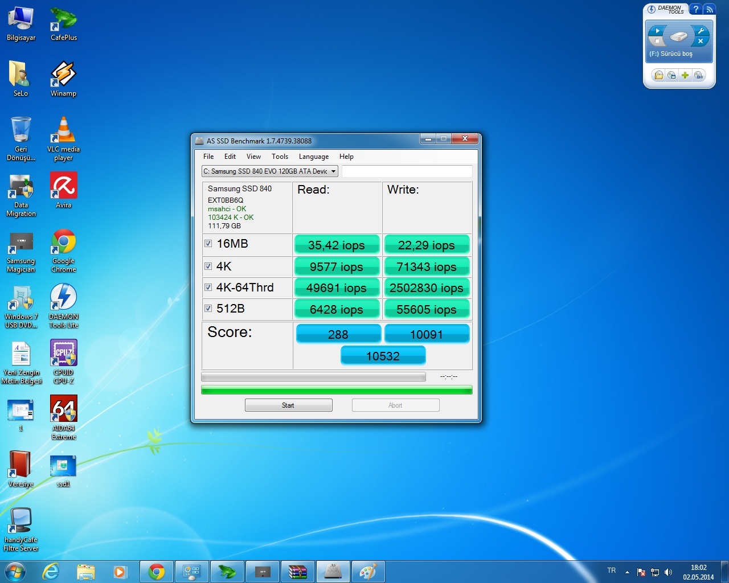The height and width of the screenshot is (583, 729).
Task: Click the volume speaker icon in system tray
Action: pyautogui.click(x=669, y=572)
